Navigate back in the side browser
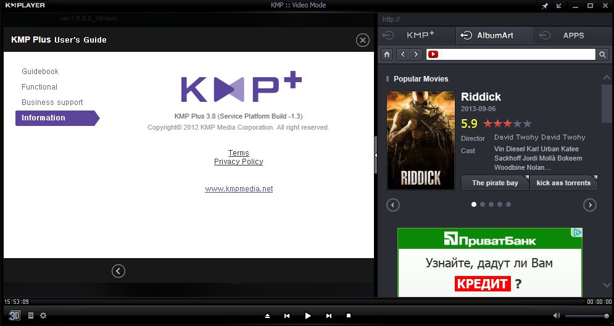The image size is (614, 326). pyautogui.click(x=402, y=54)
